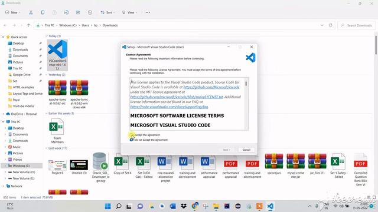The width and height of the screenshot is (378, 212).
Task: Select the mysql-connector.jar archive
Action: [295, 166]
